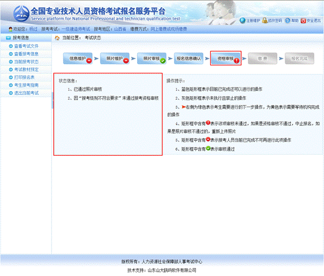Screen dimensions: 324x276
Task: Click the 报考信息 panel header icon
Action: (x=8, y=38)
